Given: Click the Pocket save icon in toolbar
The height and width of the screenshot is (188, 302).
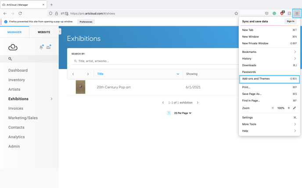Looking at the screenshot, I should coord(267,14).
